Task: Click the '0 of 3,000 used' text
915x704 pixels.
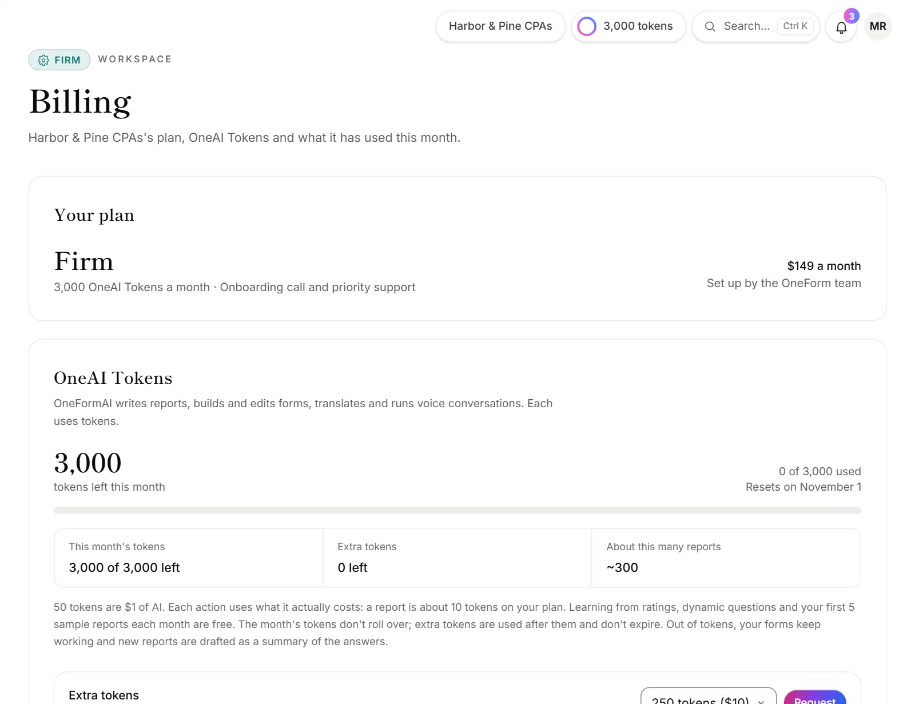Action: 820,471
